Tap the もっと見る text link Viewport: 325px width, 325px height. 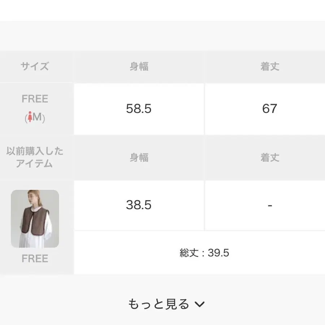tap(159, 304)
